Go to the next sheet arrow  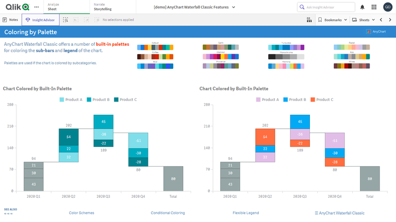click(x=390, y=19)
